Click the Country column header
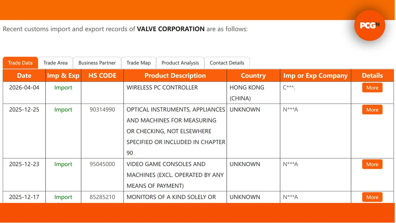Viewport: 396px width, 223px height. (x=253, y=76)
